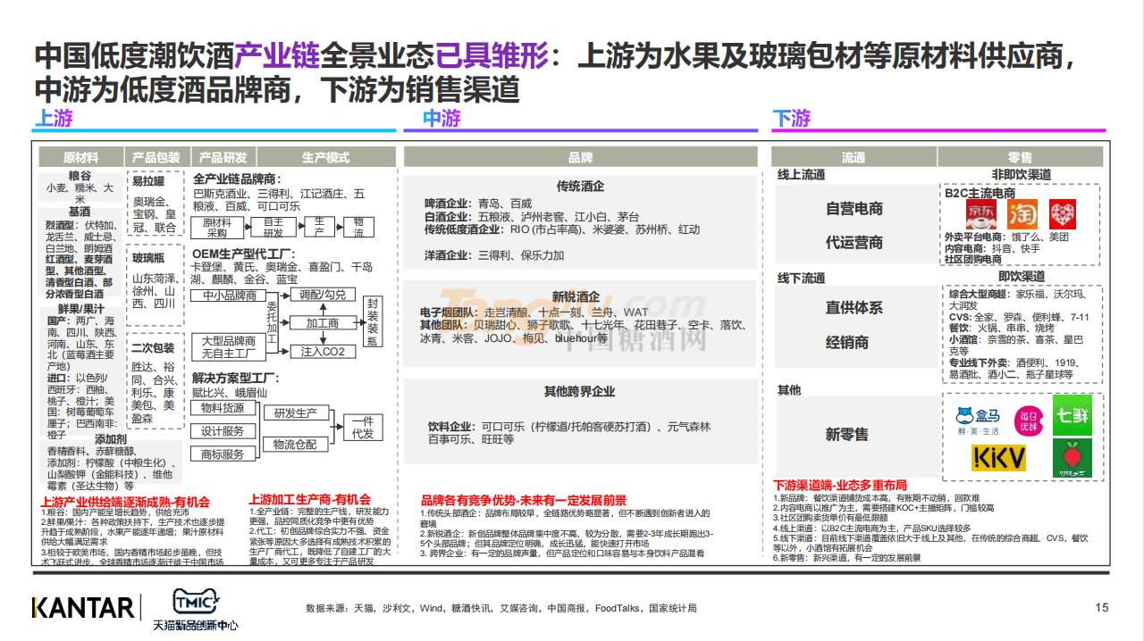Click the 产品包装 column header
The height and width of the screenshot is (641, 1144).
[x=156, y=157]
